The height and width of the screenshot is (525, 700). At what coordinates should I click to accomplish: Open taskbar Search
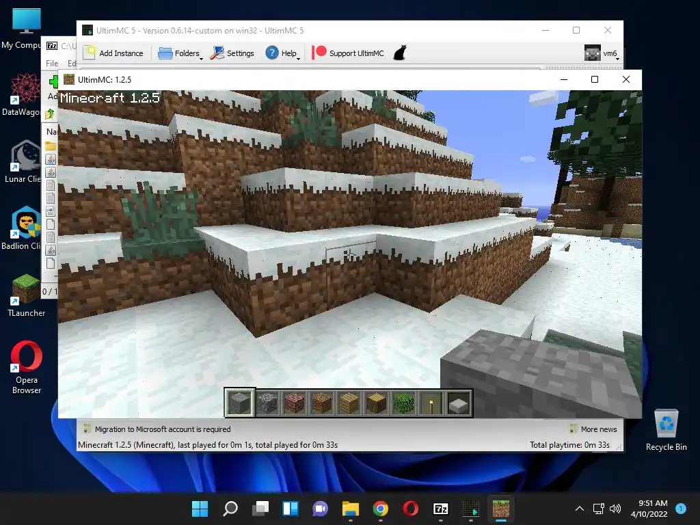coord(230,509)
